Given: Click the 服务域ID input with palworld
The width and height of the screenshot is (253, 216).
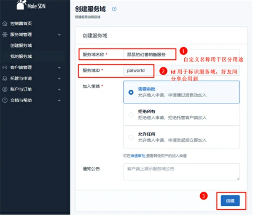Looking at the screenshot, I should pyautogui.click(x=181, y=71).
